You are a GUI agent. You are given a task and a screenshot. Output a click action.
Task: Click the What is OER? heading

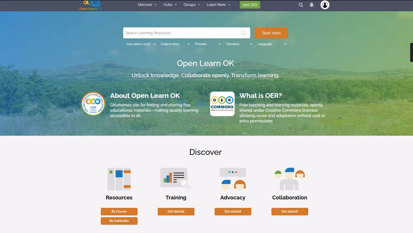point(260,95)
